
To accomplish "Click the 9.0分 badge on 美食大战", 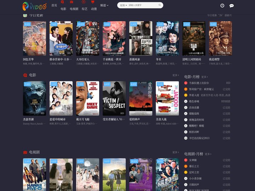I will coord(160,84).
